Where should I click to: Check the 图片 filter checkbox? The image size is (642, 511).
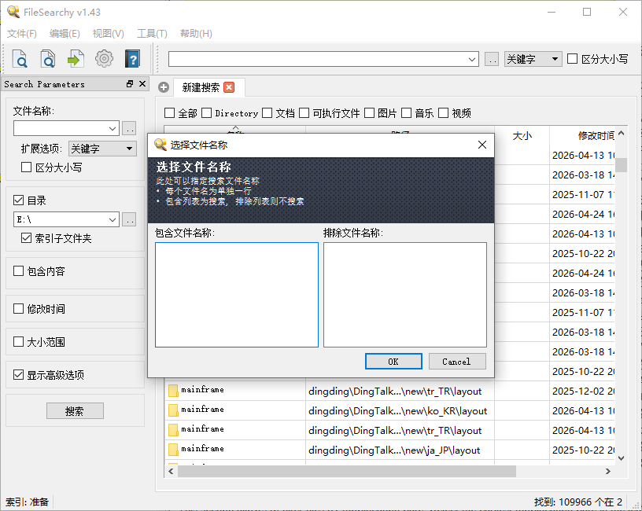tap(369, 113)
